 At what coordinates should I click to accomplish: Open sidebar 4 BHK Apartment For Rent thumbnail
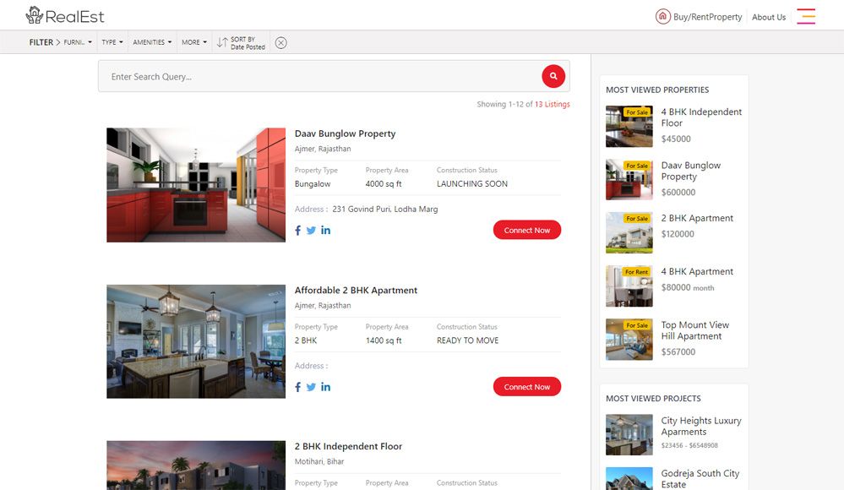pyautogui.click(x=629, y=286)
